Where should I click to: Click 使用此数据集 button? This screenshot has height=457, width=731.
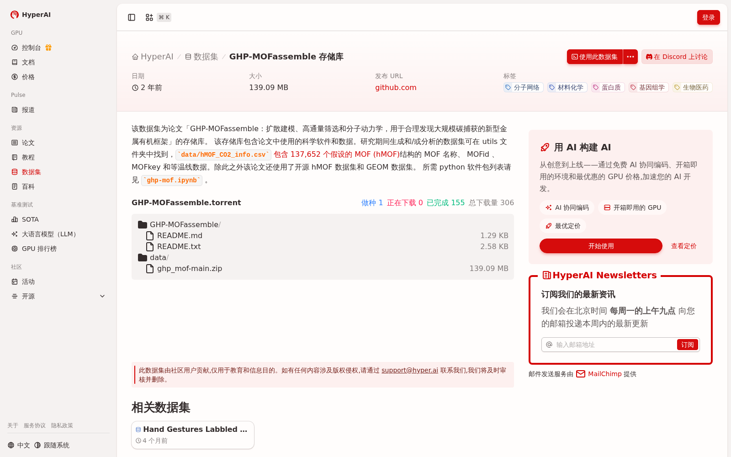click(x=595, y=57)
